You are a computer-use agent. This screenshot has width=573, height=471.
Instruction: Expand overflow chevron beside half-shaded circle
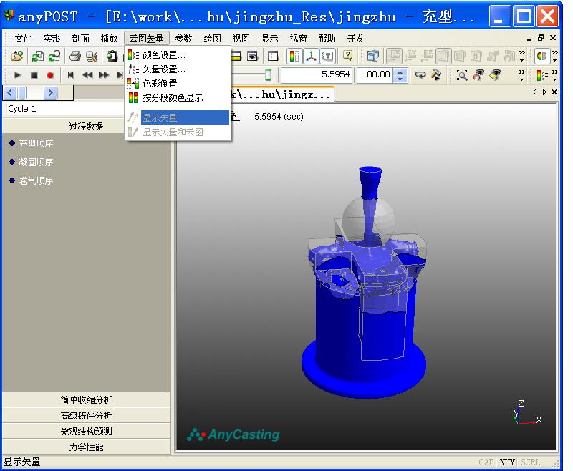[554, 56]
